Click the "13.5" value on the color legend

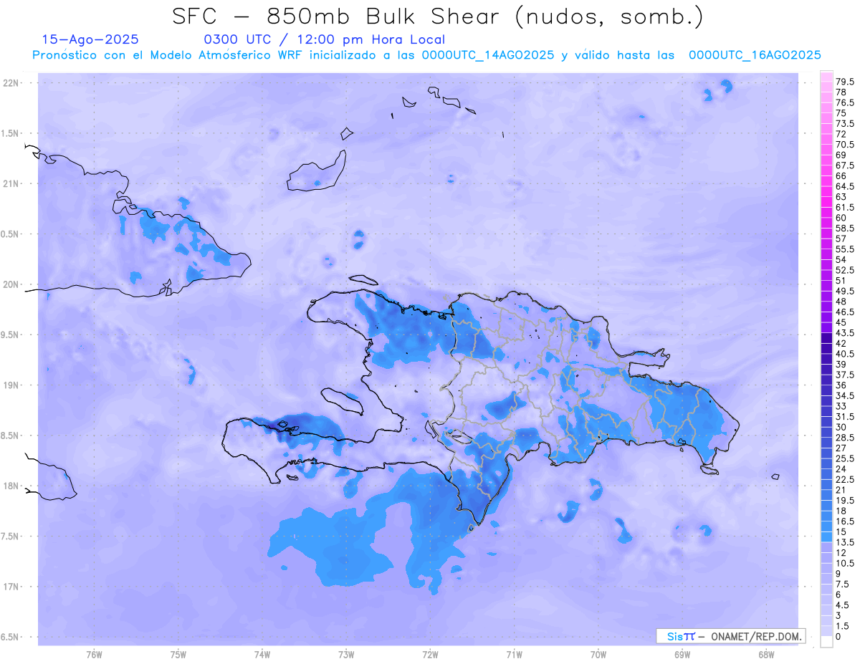point(845,542)
